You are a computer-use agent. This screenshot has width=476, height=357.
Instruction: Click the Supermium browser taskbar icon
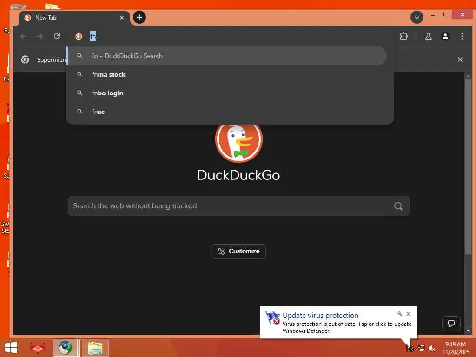point(65,348)
